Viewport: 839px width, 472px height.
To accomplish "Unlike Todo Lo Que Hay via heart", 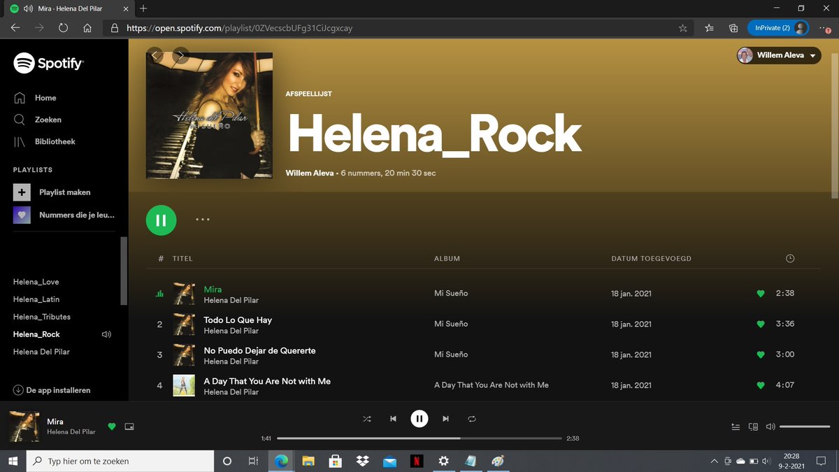I will pos(761,324).
